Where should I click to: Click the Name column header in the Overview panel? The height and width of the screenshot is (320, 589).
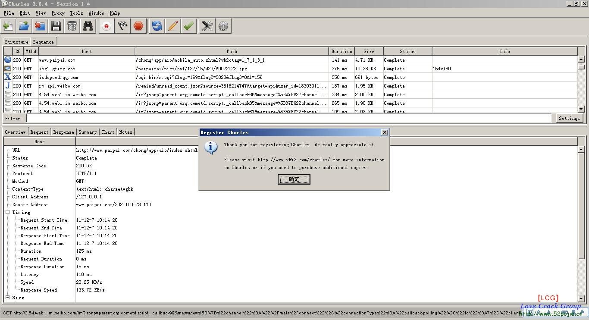[x=40, y=141]
